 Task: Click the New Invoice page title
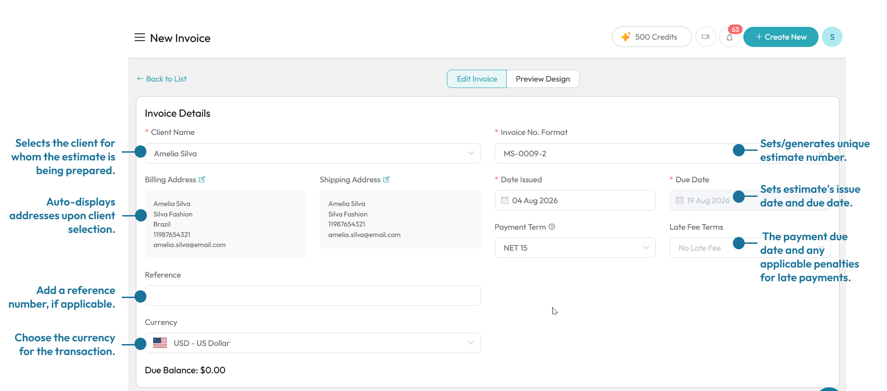(180, 38)
